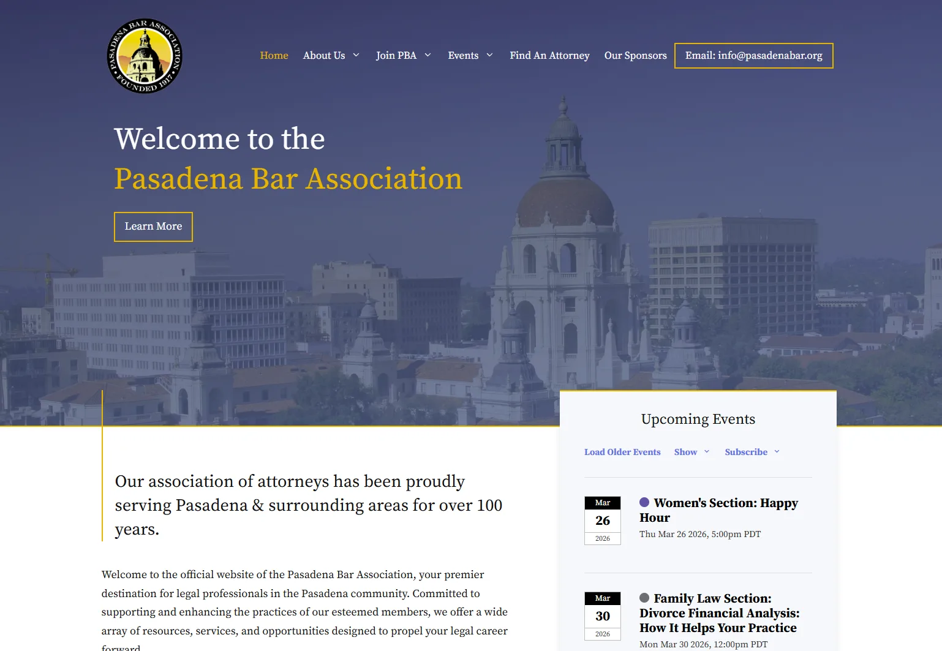Expand the Join PBA dropdown chevron
This screenshot has width=942, height=651.
tap(428, 55)
